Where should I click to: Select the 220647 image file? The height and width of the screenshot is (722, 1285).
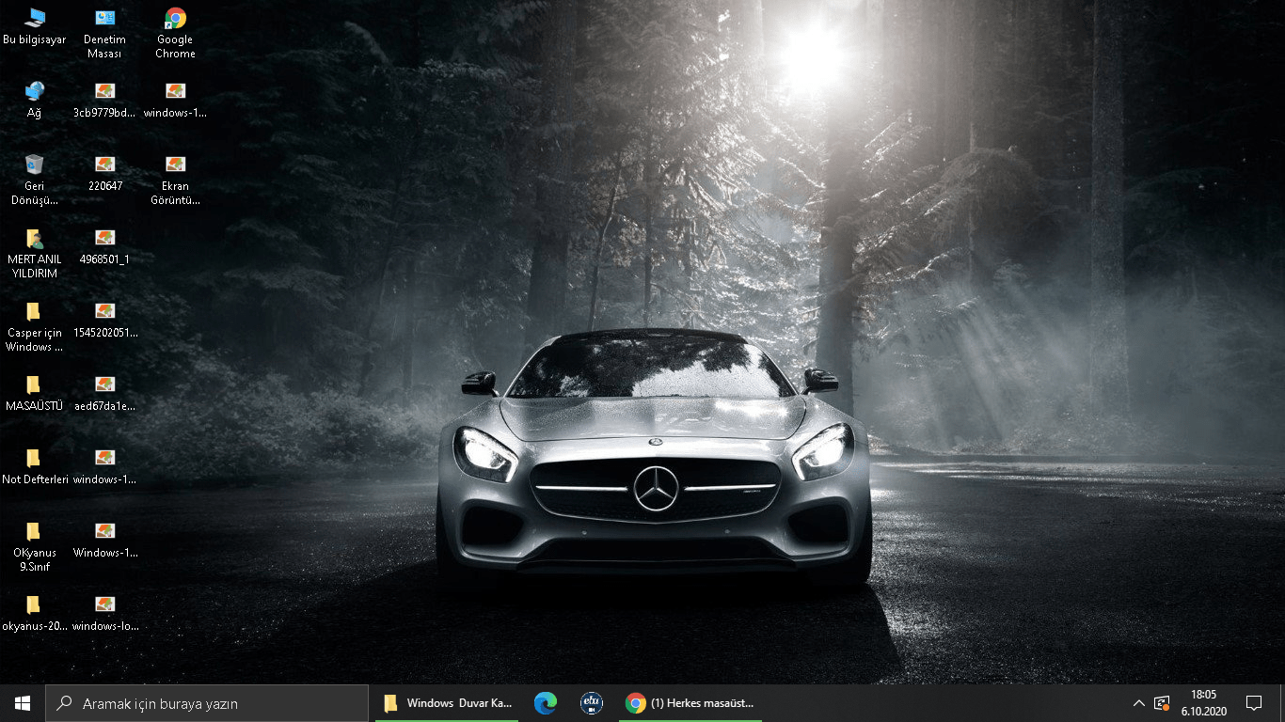coord(104,173)
